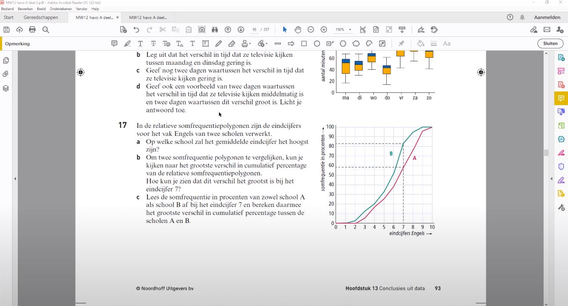This screenshot has height=306, width=568.
Task: Go to the next page
Action: point(240,29)
